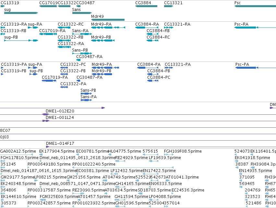
Task: Click the CG30487-PA label
Action: pyautogui.click(x=90, y=77)
